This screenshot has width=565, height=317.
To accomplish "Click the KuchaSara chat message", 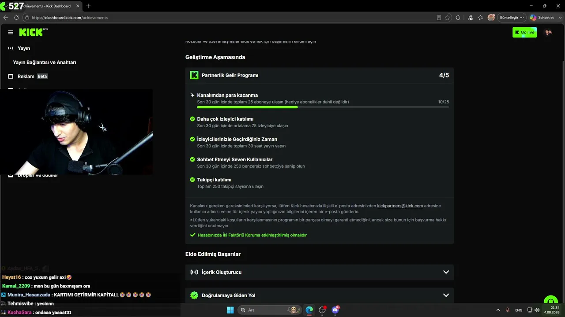I will (36, 313).
